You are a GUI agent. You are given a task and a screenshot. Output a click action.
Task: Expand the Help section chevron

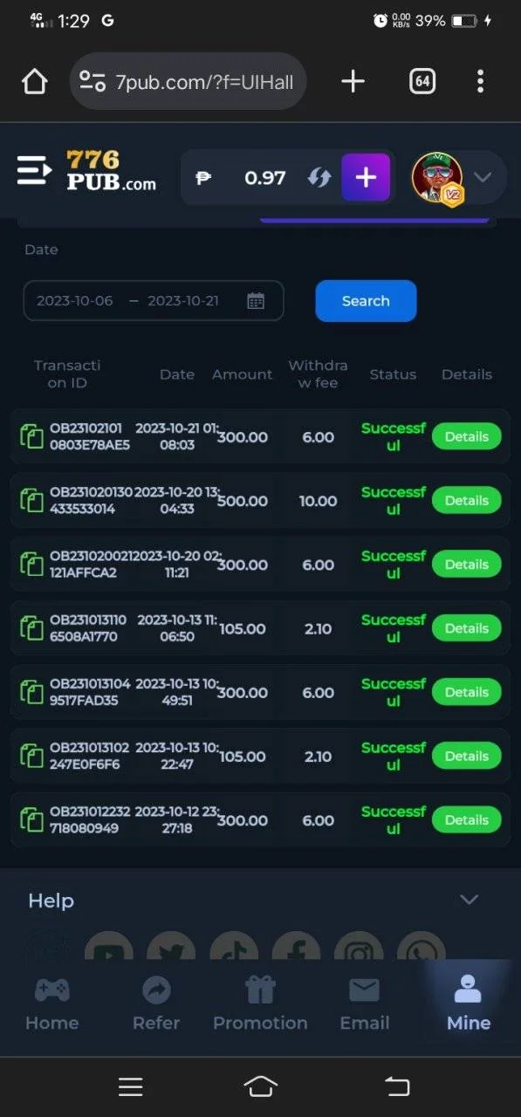click(470, 900)
